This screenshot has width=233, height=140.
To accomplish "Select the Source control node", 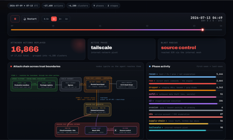I will click(125, 130).
